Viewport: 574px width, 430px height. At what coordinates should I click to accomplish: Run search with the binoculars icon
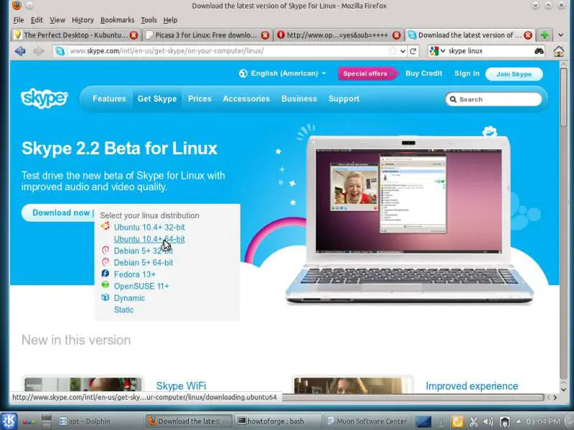coord(539,51)
